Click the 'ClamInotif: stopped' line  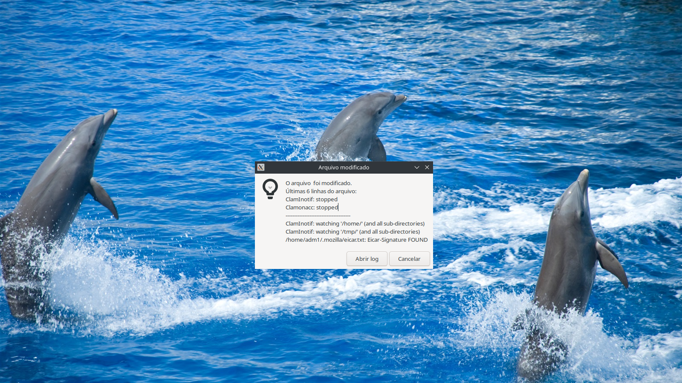tap(311, 200)
